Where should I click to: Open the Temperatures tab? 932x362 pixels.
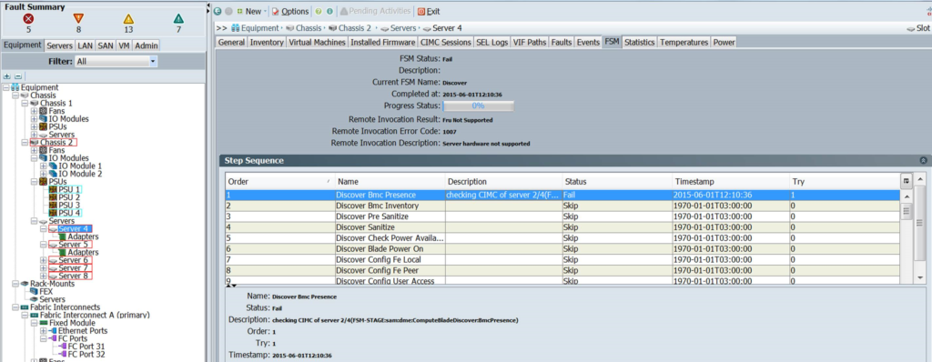[x=684, y=42]
